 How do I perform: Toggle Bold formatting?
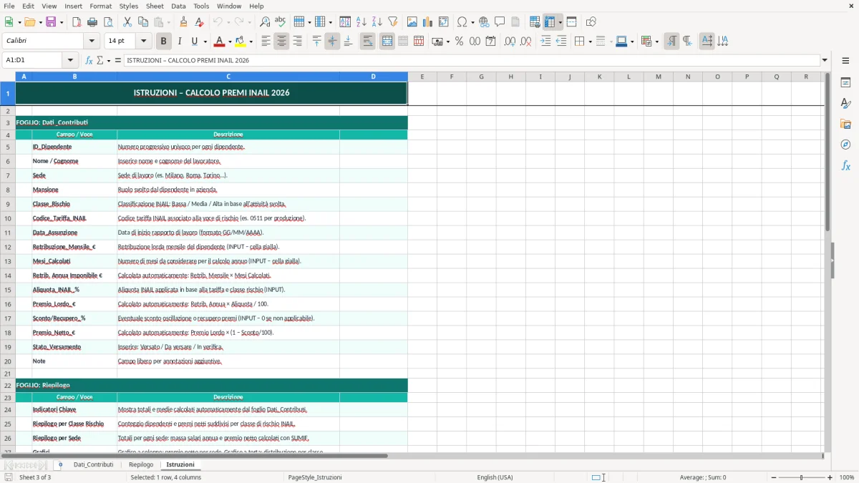coord(163,42)
